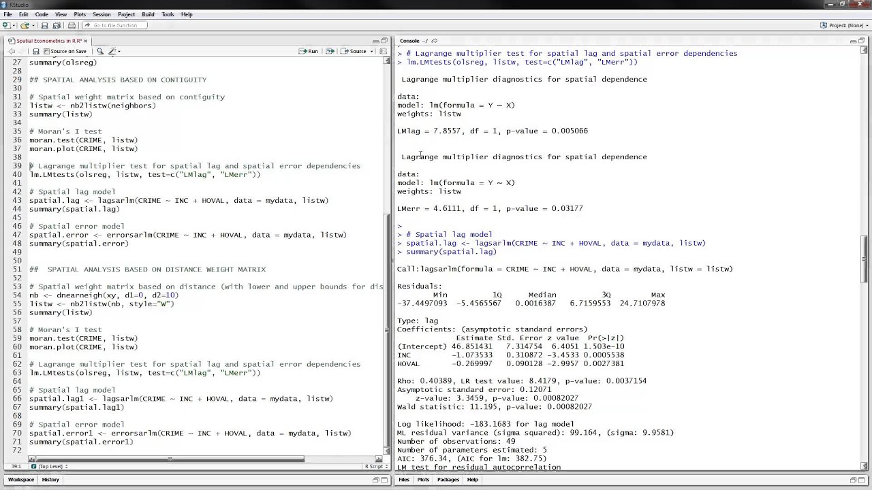Toggle the Source on Save checkbox
Image resolution: width=872 pixels, height=490 pixels.
pyautogui.click(x=46, y=51)
